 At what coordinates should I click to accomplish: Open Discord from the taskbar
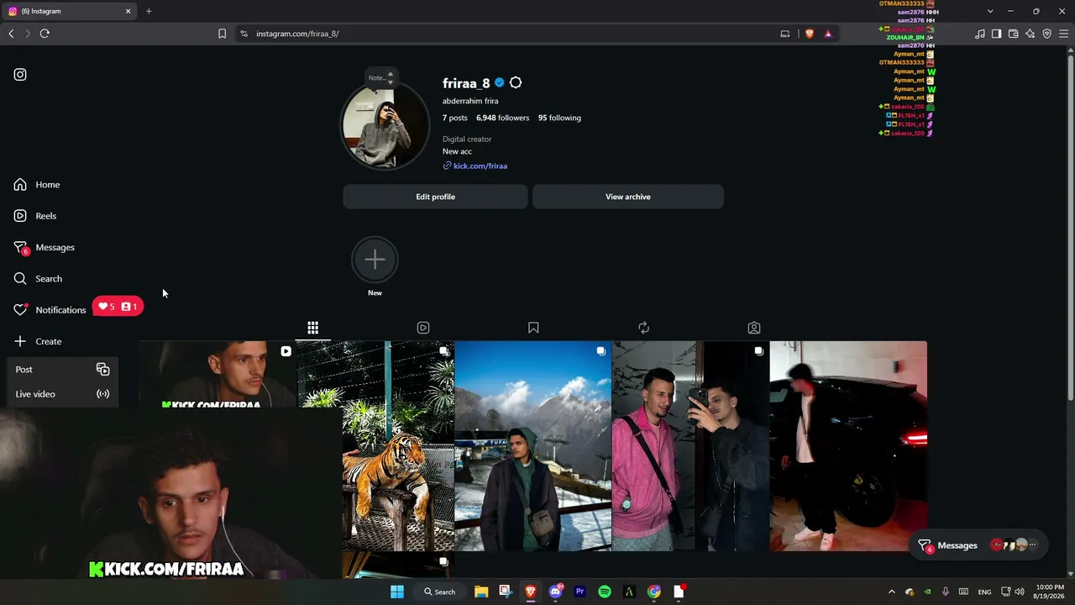coord(555,592)
